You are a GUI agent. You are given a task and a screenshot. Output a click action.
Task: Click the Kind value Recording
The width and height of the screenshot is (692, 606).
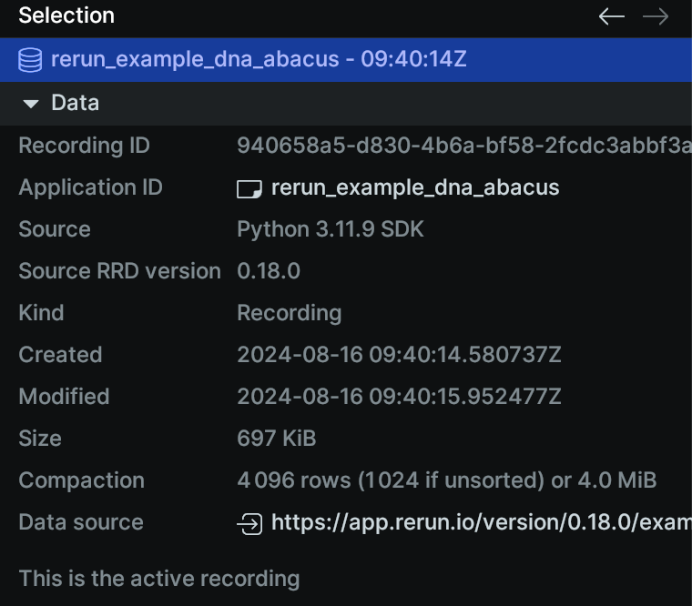click(289, 313)
